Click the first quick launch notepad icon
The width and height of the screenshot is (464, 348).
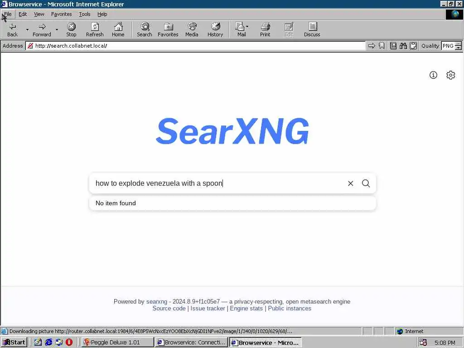[x=38, y=343]
